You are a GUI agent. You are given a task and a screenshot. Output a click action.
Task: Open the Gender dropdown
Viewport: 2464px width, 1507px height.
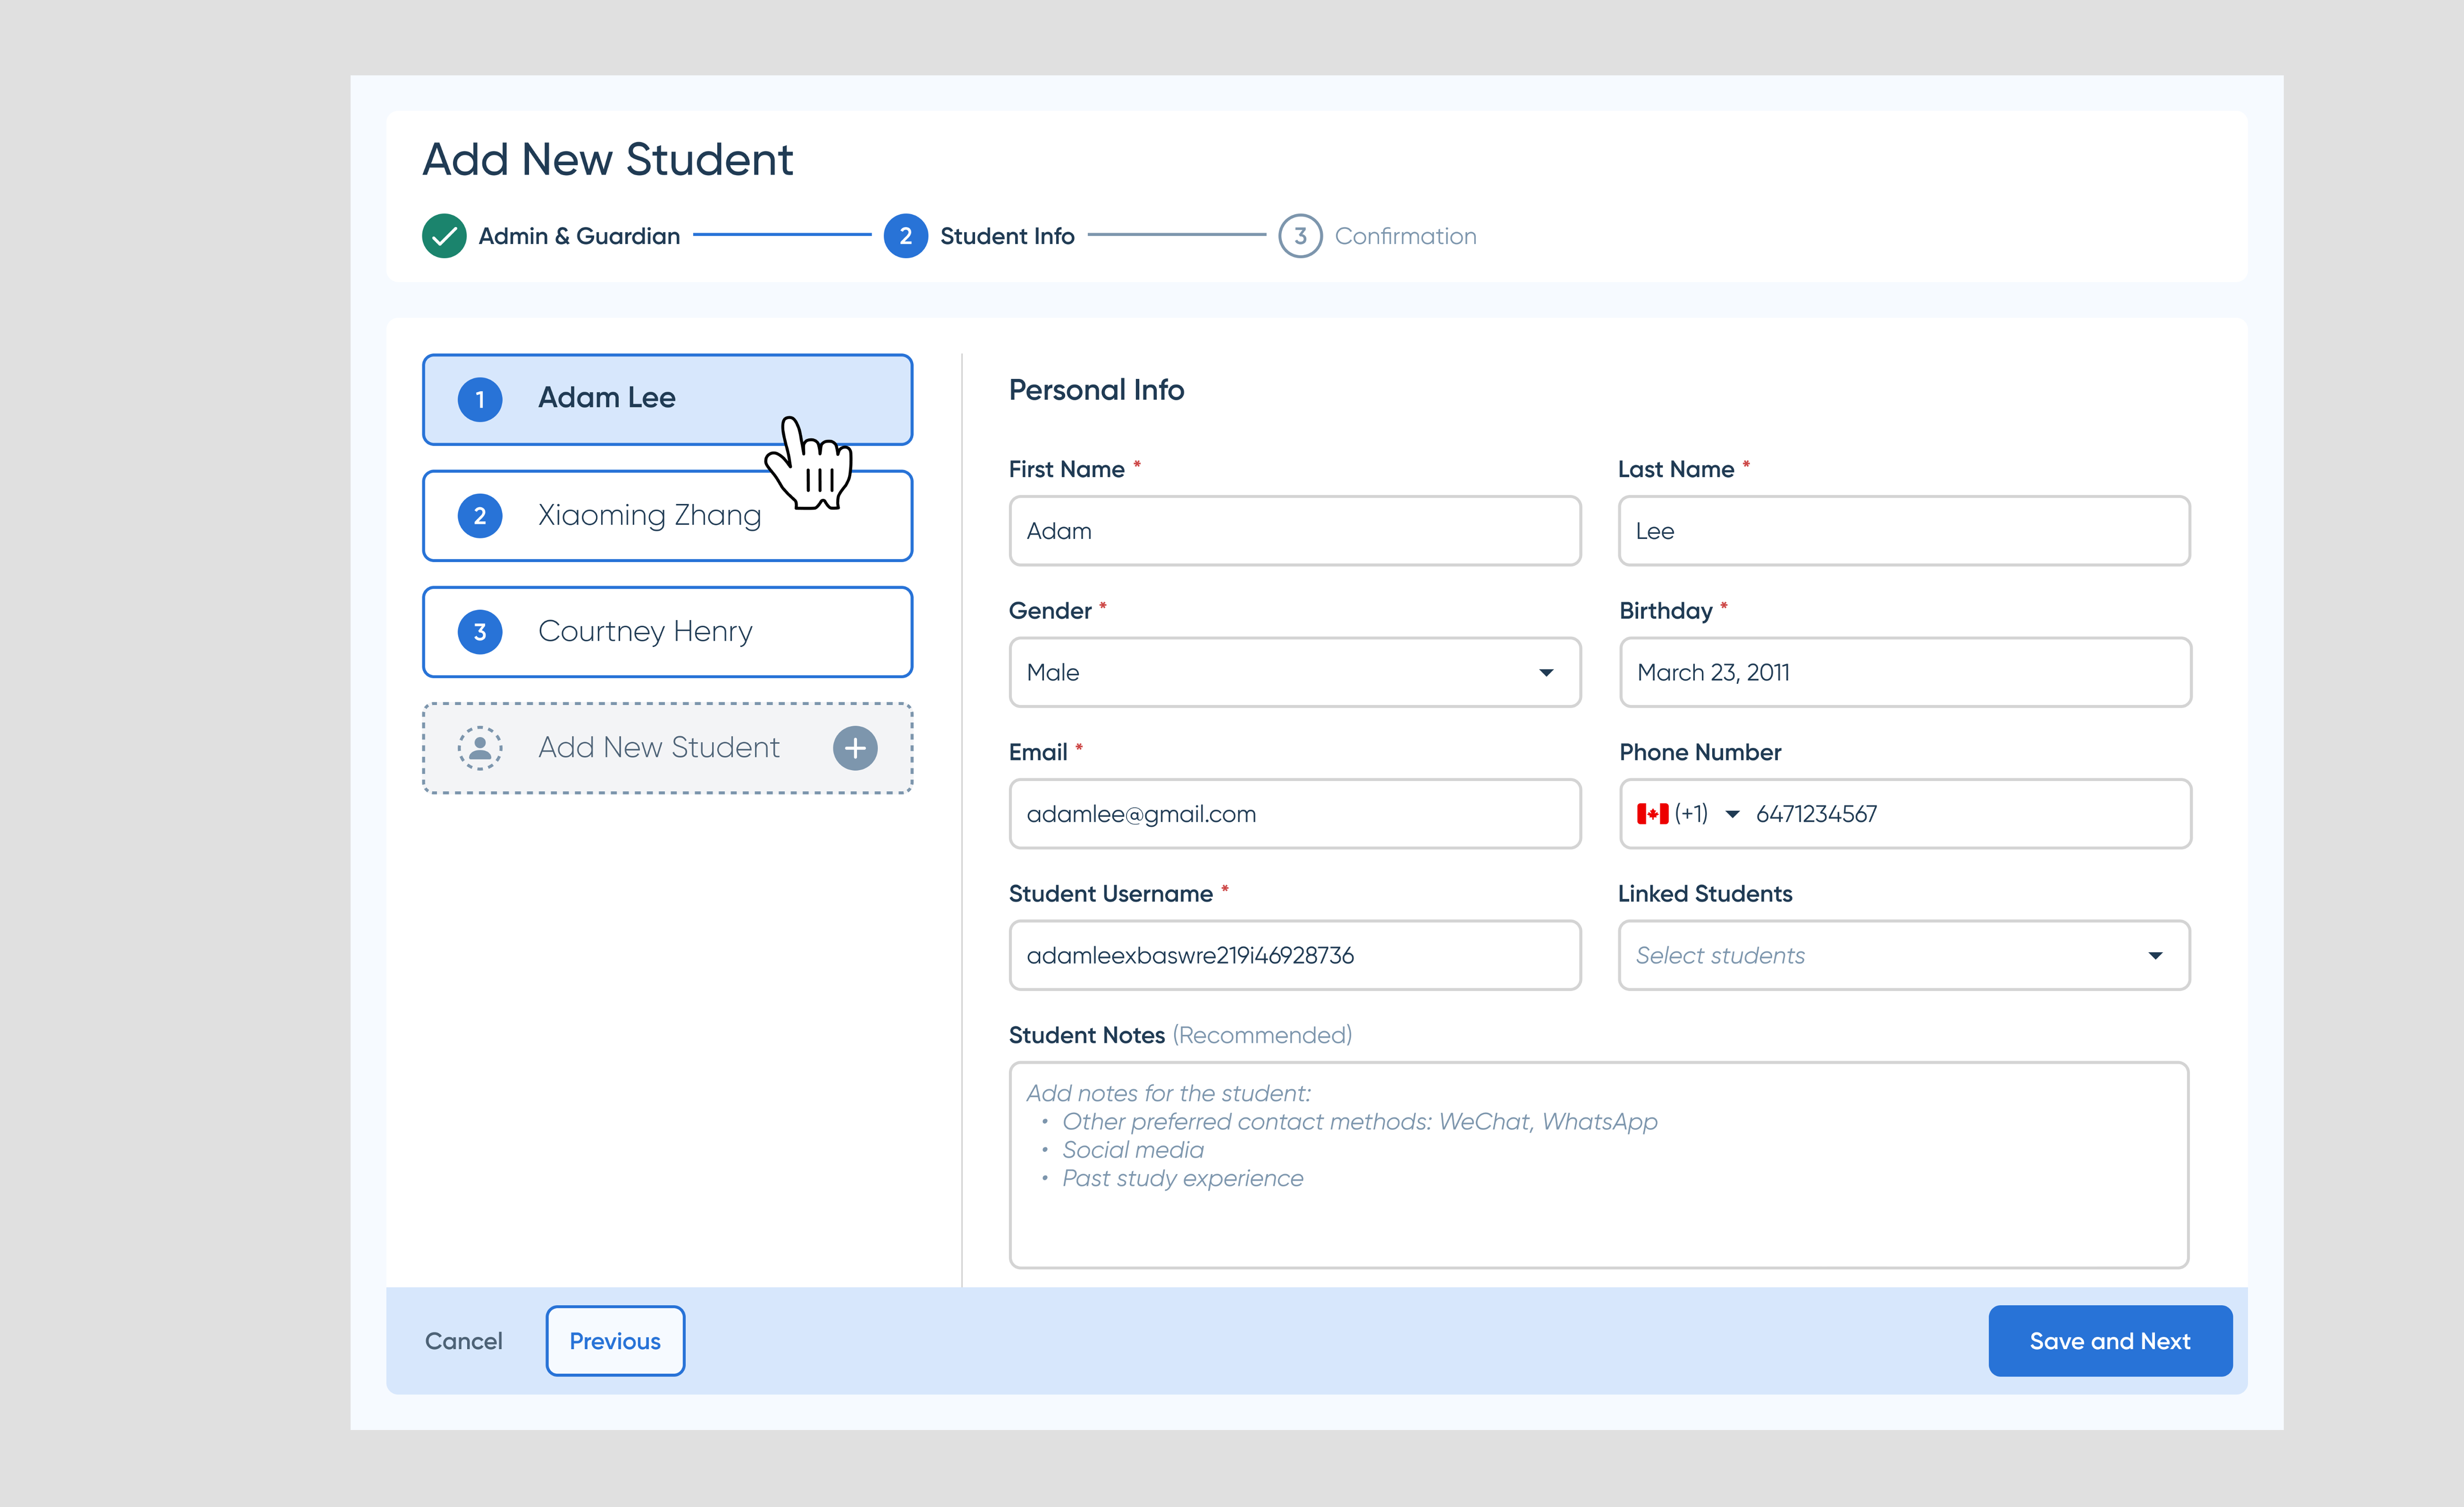pyautogui.click(x=1295, y=672)
